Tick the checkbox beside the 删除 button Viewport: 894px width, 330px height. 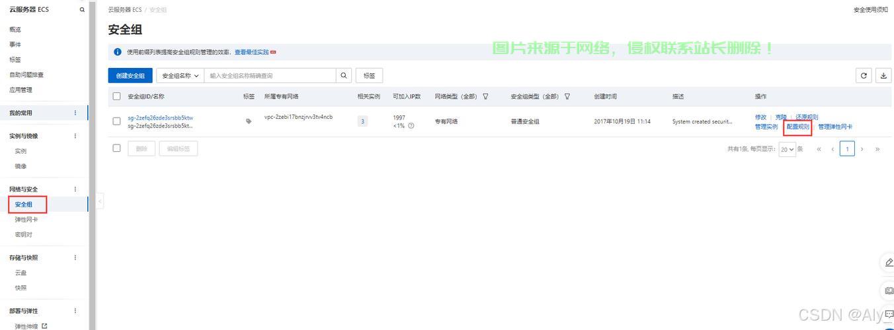click(x=117, y=148)
